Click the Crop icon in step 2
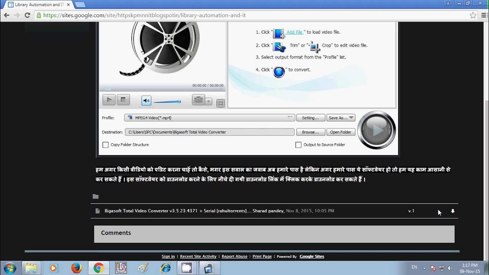Screen dimensions: 489x275 315,47
